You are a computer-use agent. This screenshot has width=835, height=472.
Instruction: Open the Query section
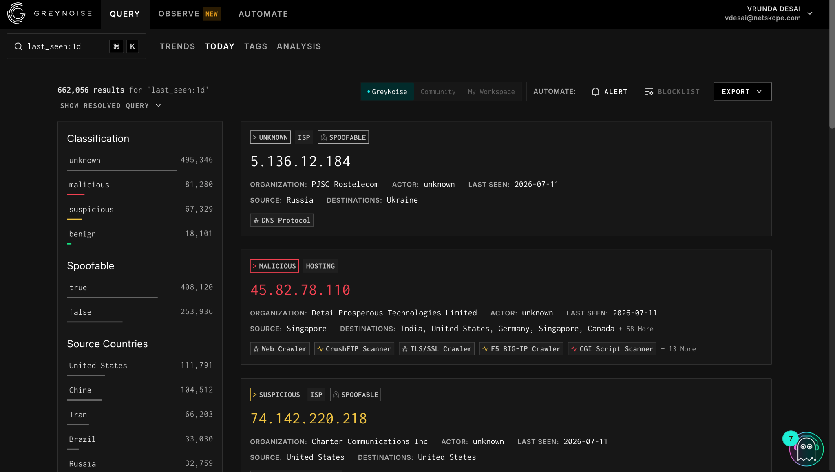tap(125, 14)
